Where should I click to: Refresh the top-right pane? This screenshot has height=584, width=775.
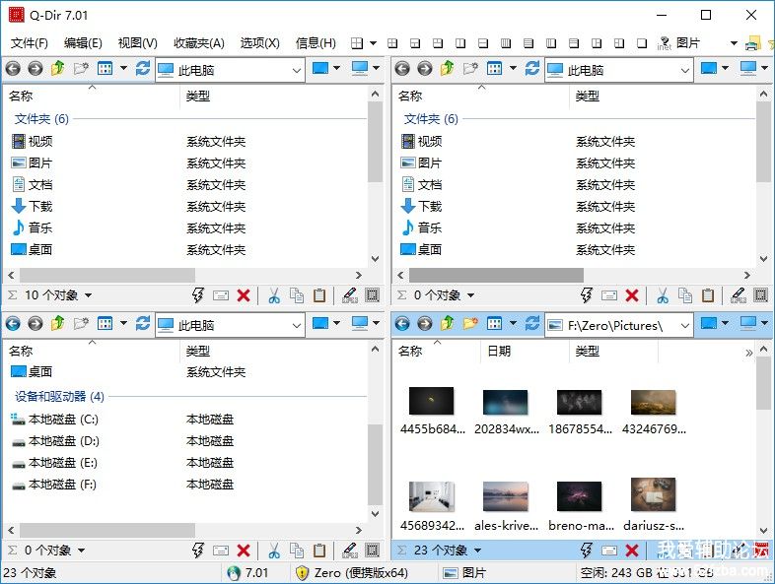(532, 68)
